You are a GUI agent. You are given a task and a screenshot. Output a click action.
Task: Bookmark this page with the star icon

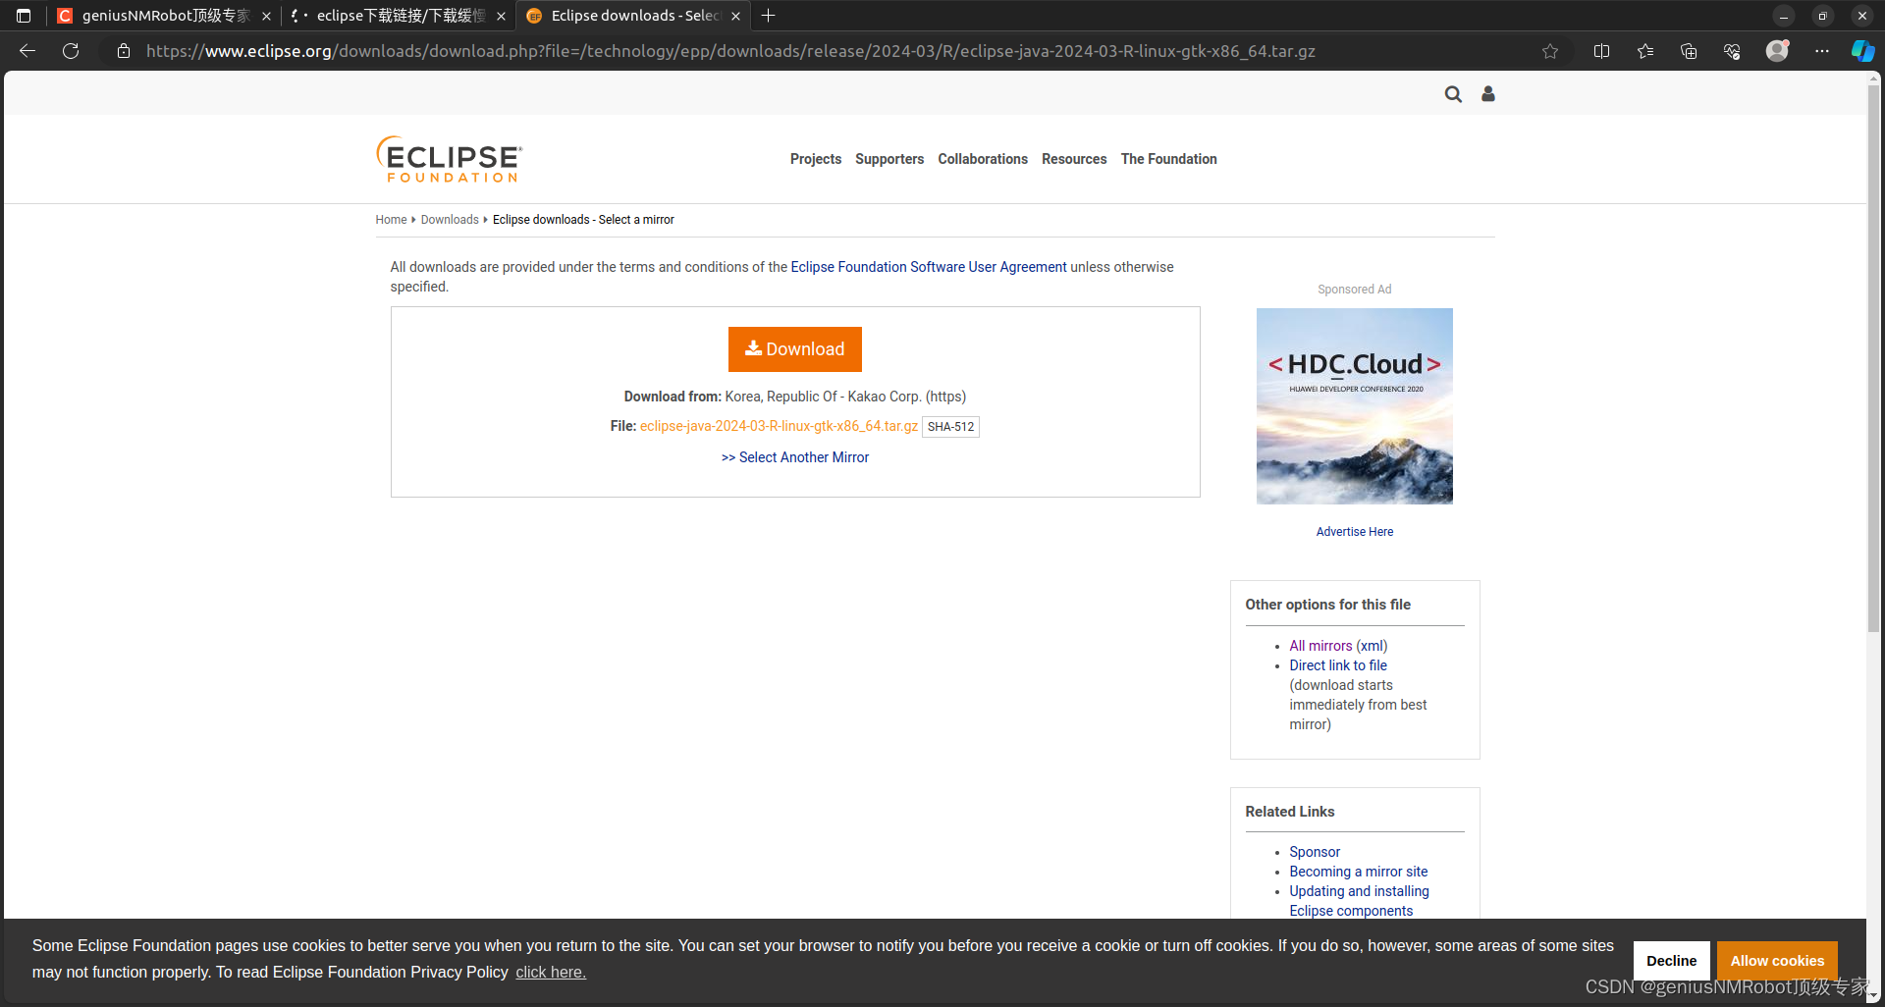pyautogui.click(x=1550, y=51)
